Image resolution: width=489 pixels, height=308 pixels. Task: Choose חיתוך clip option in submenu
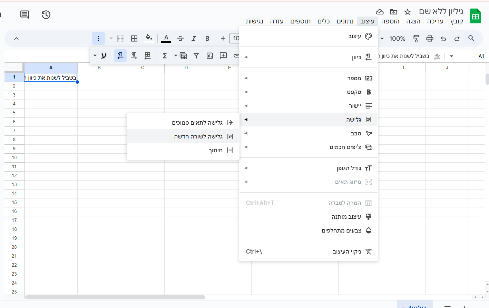215,150
